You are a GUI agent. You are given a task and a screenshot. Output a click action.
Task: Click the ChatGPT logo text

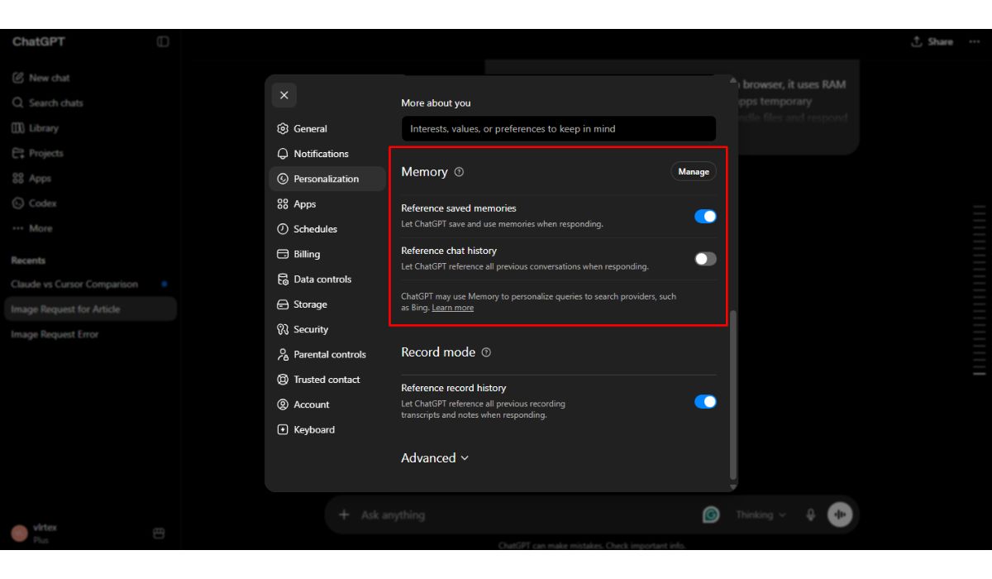coord(38,41)
